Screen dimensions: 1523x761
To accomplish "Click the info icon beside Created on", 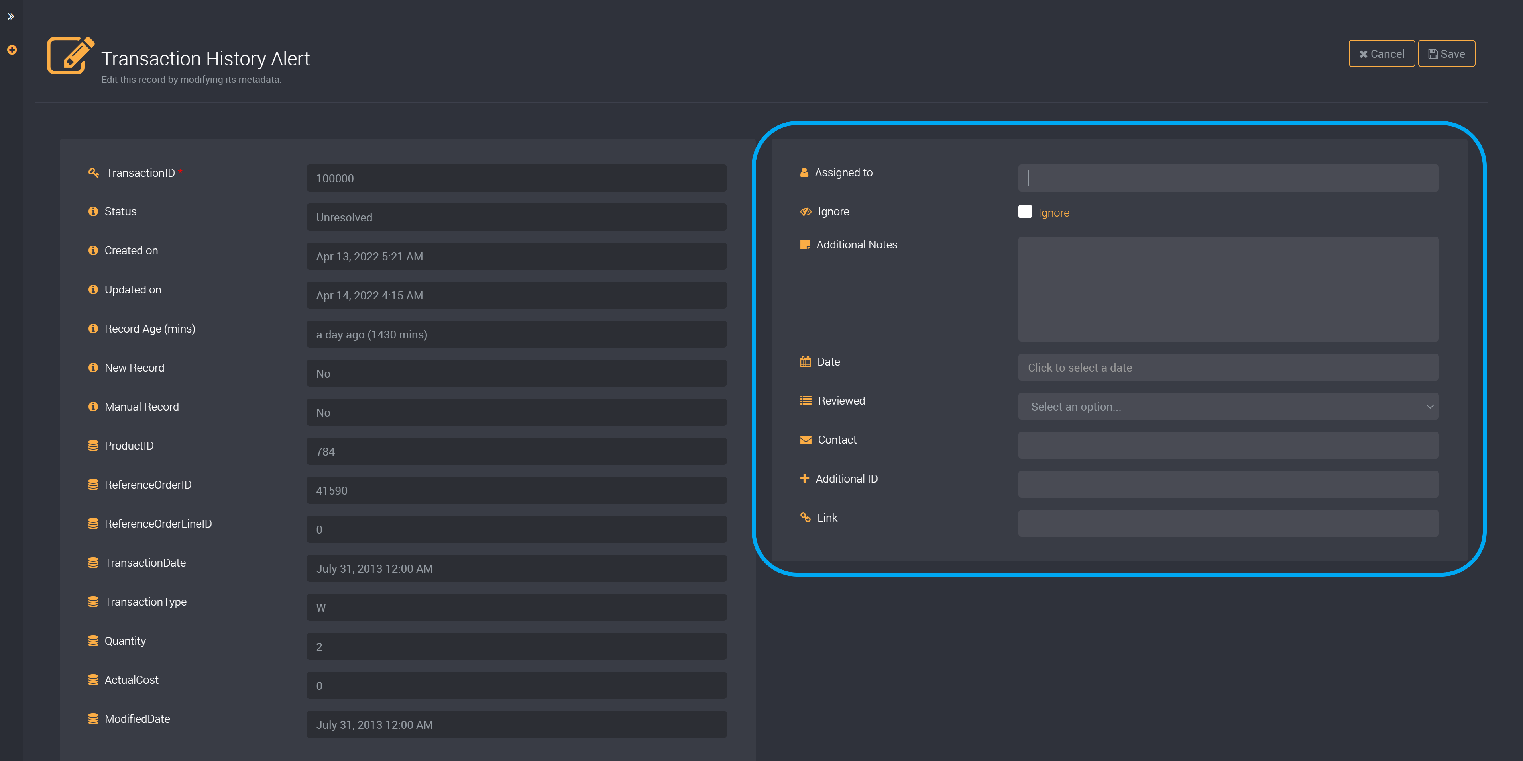I will coord(93,250).
